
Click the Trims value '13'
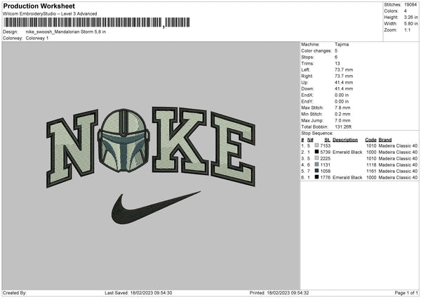(338, 63)
